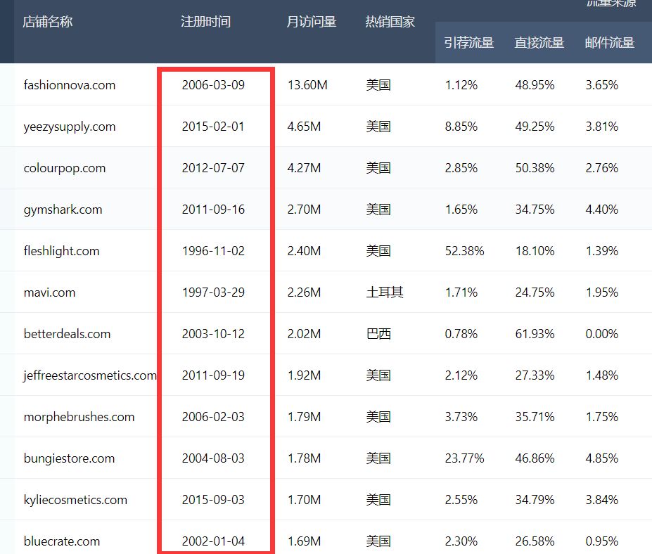Viewport: 652px width, 554px height.
Task: Click the 直接流量 column header
Action: (x=539, y=42)
